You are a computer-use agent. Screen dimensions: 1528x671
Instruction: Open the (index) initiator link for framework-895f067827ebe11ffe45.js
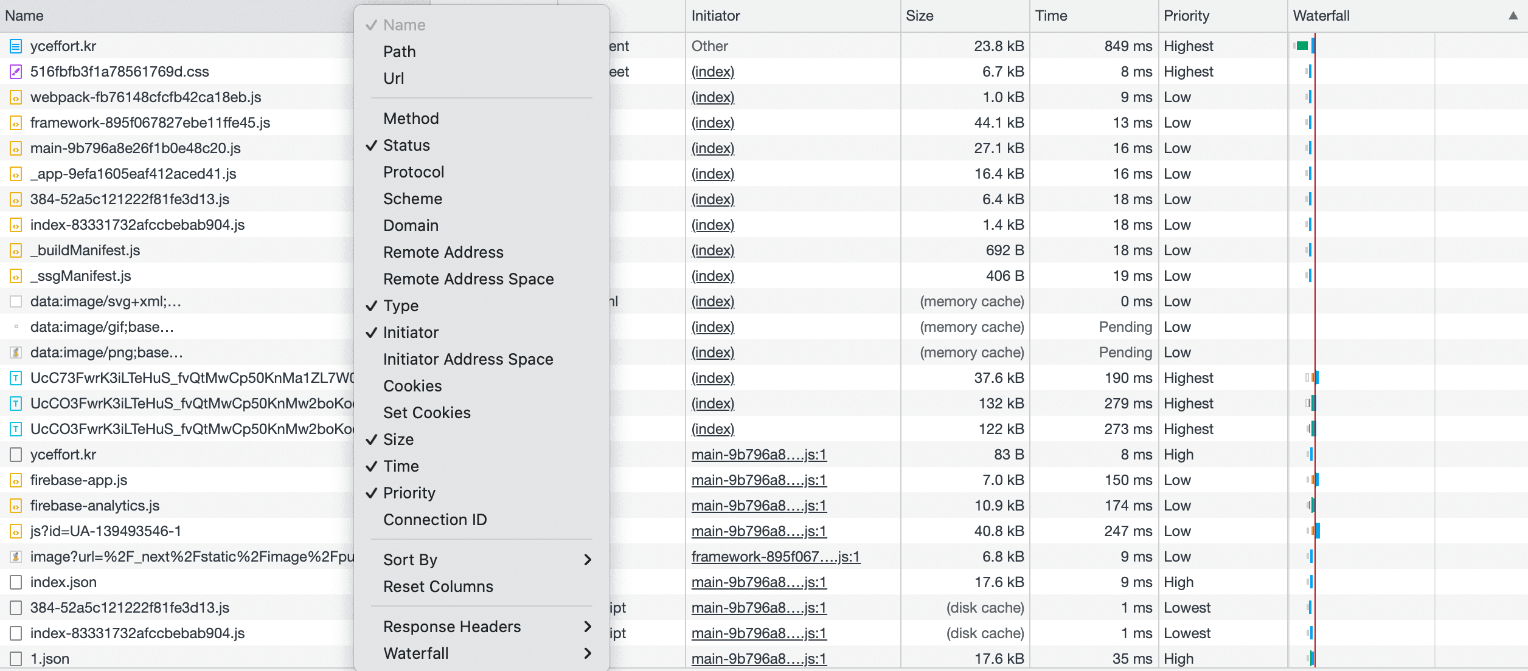pyautogui.click(x=712, y=122)
